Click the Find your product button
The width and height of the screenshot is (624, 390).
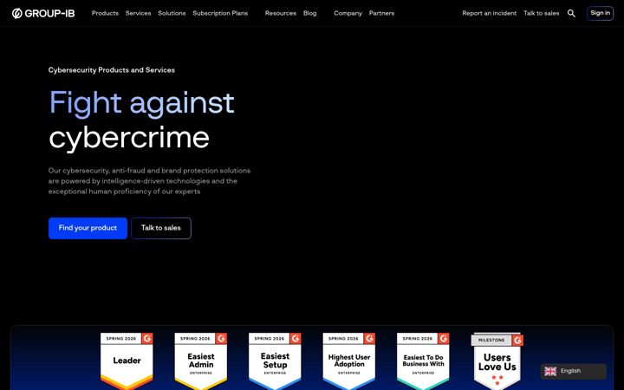[x=88, y=228]
